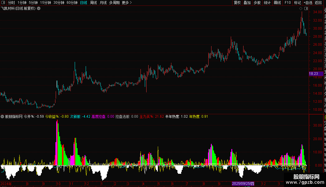Click the 今开% indicator value
This screenshot has width=326, height=187.
coord(34,117)
